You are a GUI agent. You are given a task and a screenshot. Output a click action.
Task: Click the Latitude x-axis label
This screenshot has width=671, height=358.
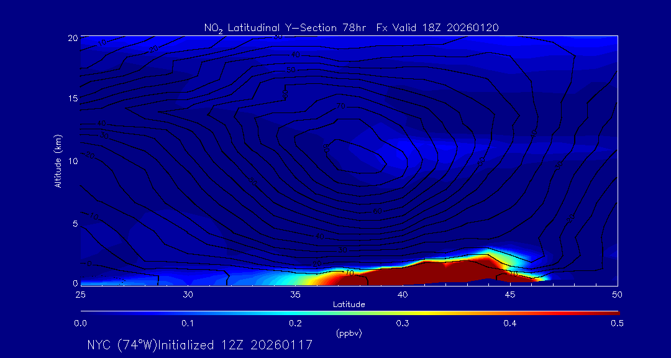(349, 305)
